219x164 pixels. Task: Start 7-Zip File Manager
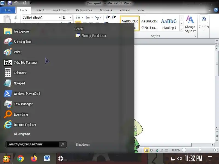[21, 63]
